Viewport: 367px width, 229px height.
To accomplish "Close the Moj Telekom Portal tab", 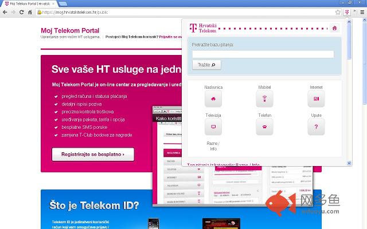I will coord(53,4).
